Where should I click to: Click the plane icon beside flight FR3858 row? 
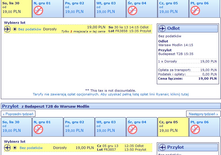coord(7,29)
